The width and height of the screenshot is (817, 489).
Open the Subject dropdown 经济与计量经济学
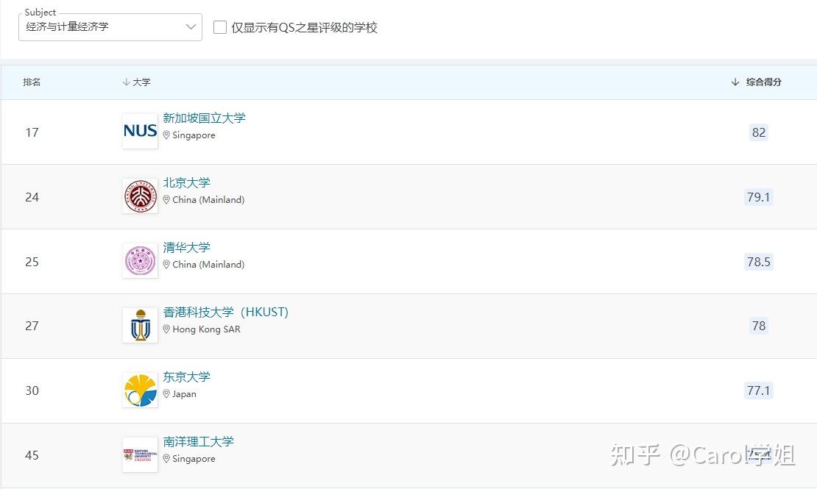(110, 27)
